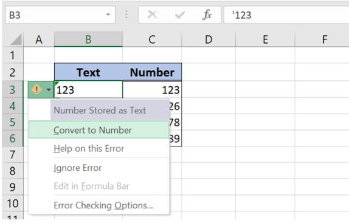The width and height of the screenshot is (349, 223).
Task: Choose Convert to Number
Action: (x=98, y=130)
